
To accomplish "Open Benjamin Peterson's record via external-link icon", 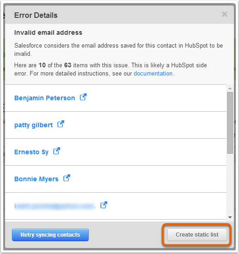I will [83, 97].
